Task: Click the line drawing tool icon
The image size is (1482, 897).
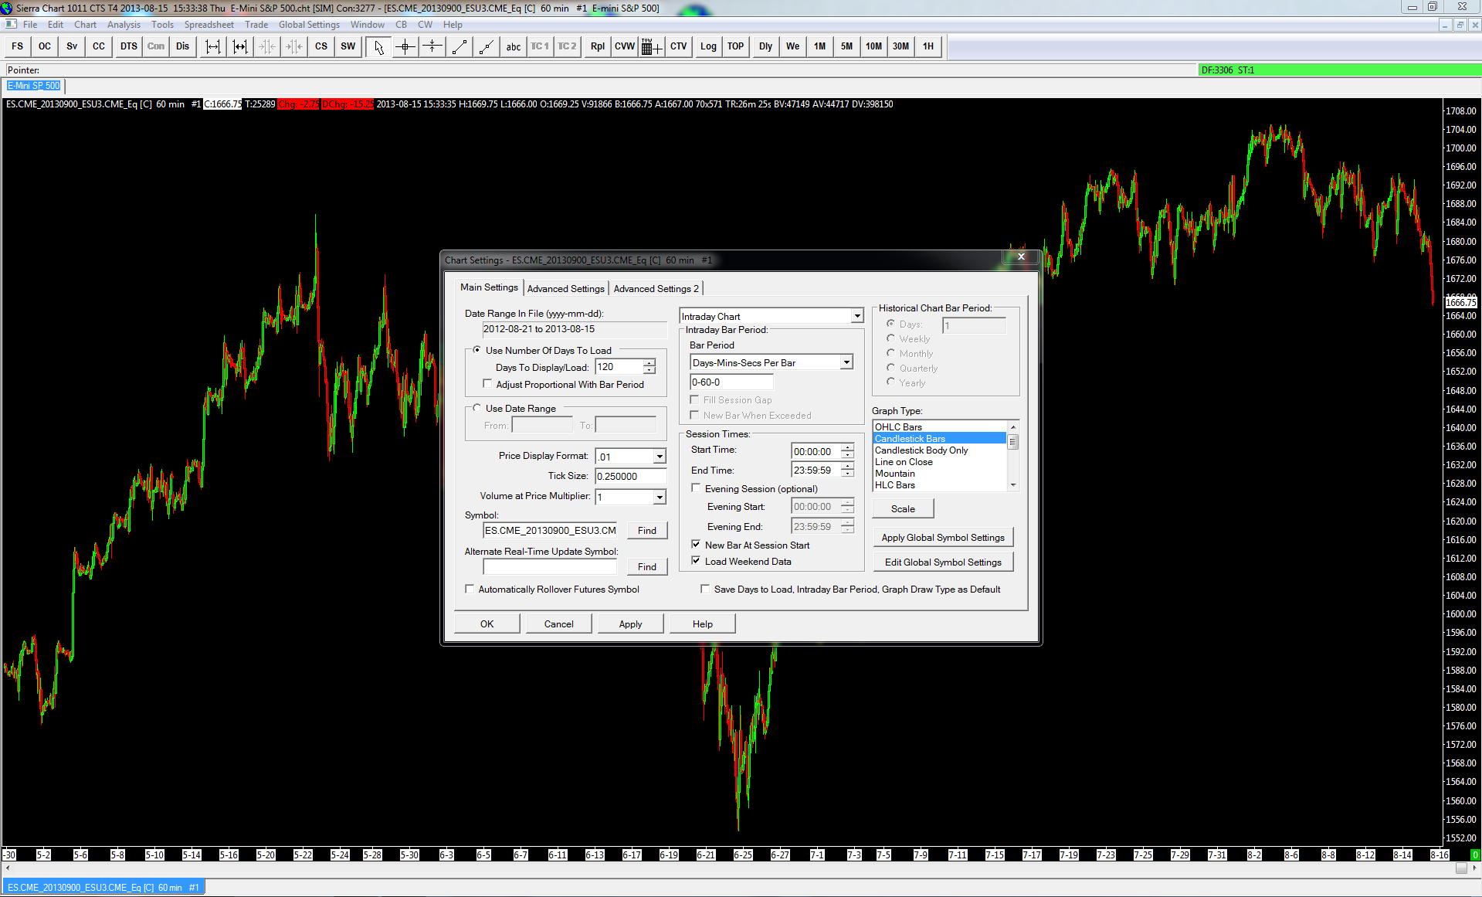Action: pyautogui.click(x=460, y=47)
